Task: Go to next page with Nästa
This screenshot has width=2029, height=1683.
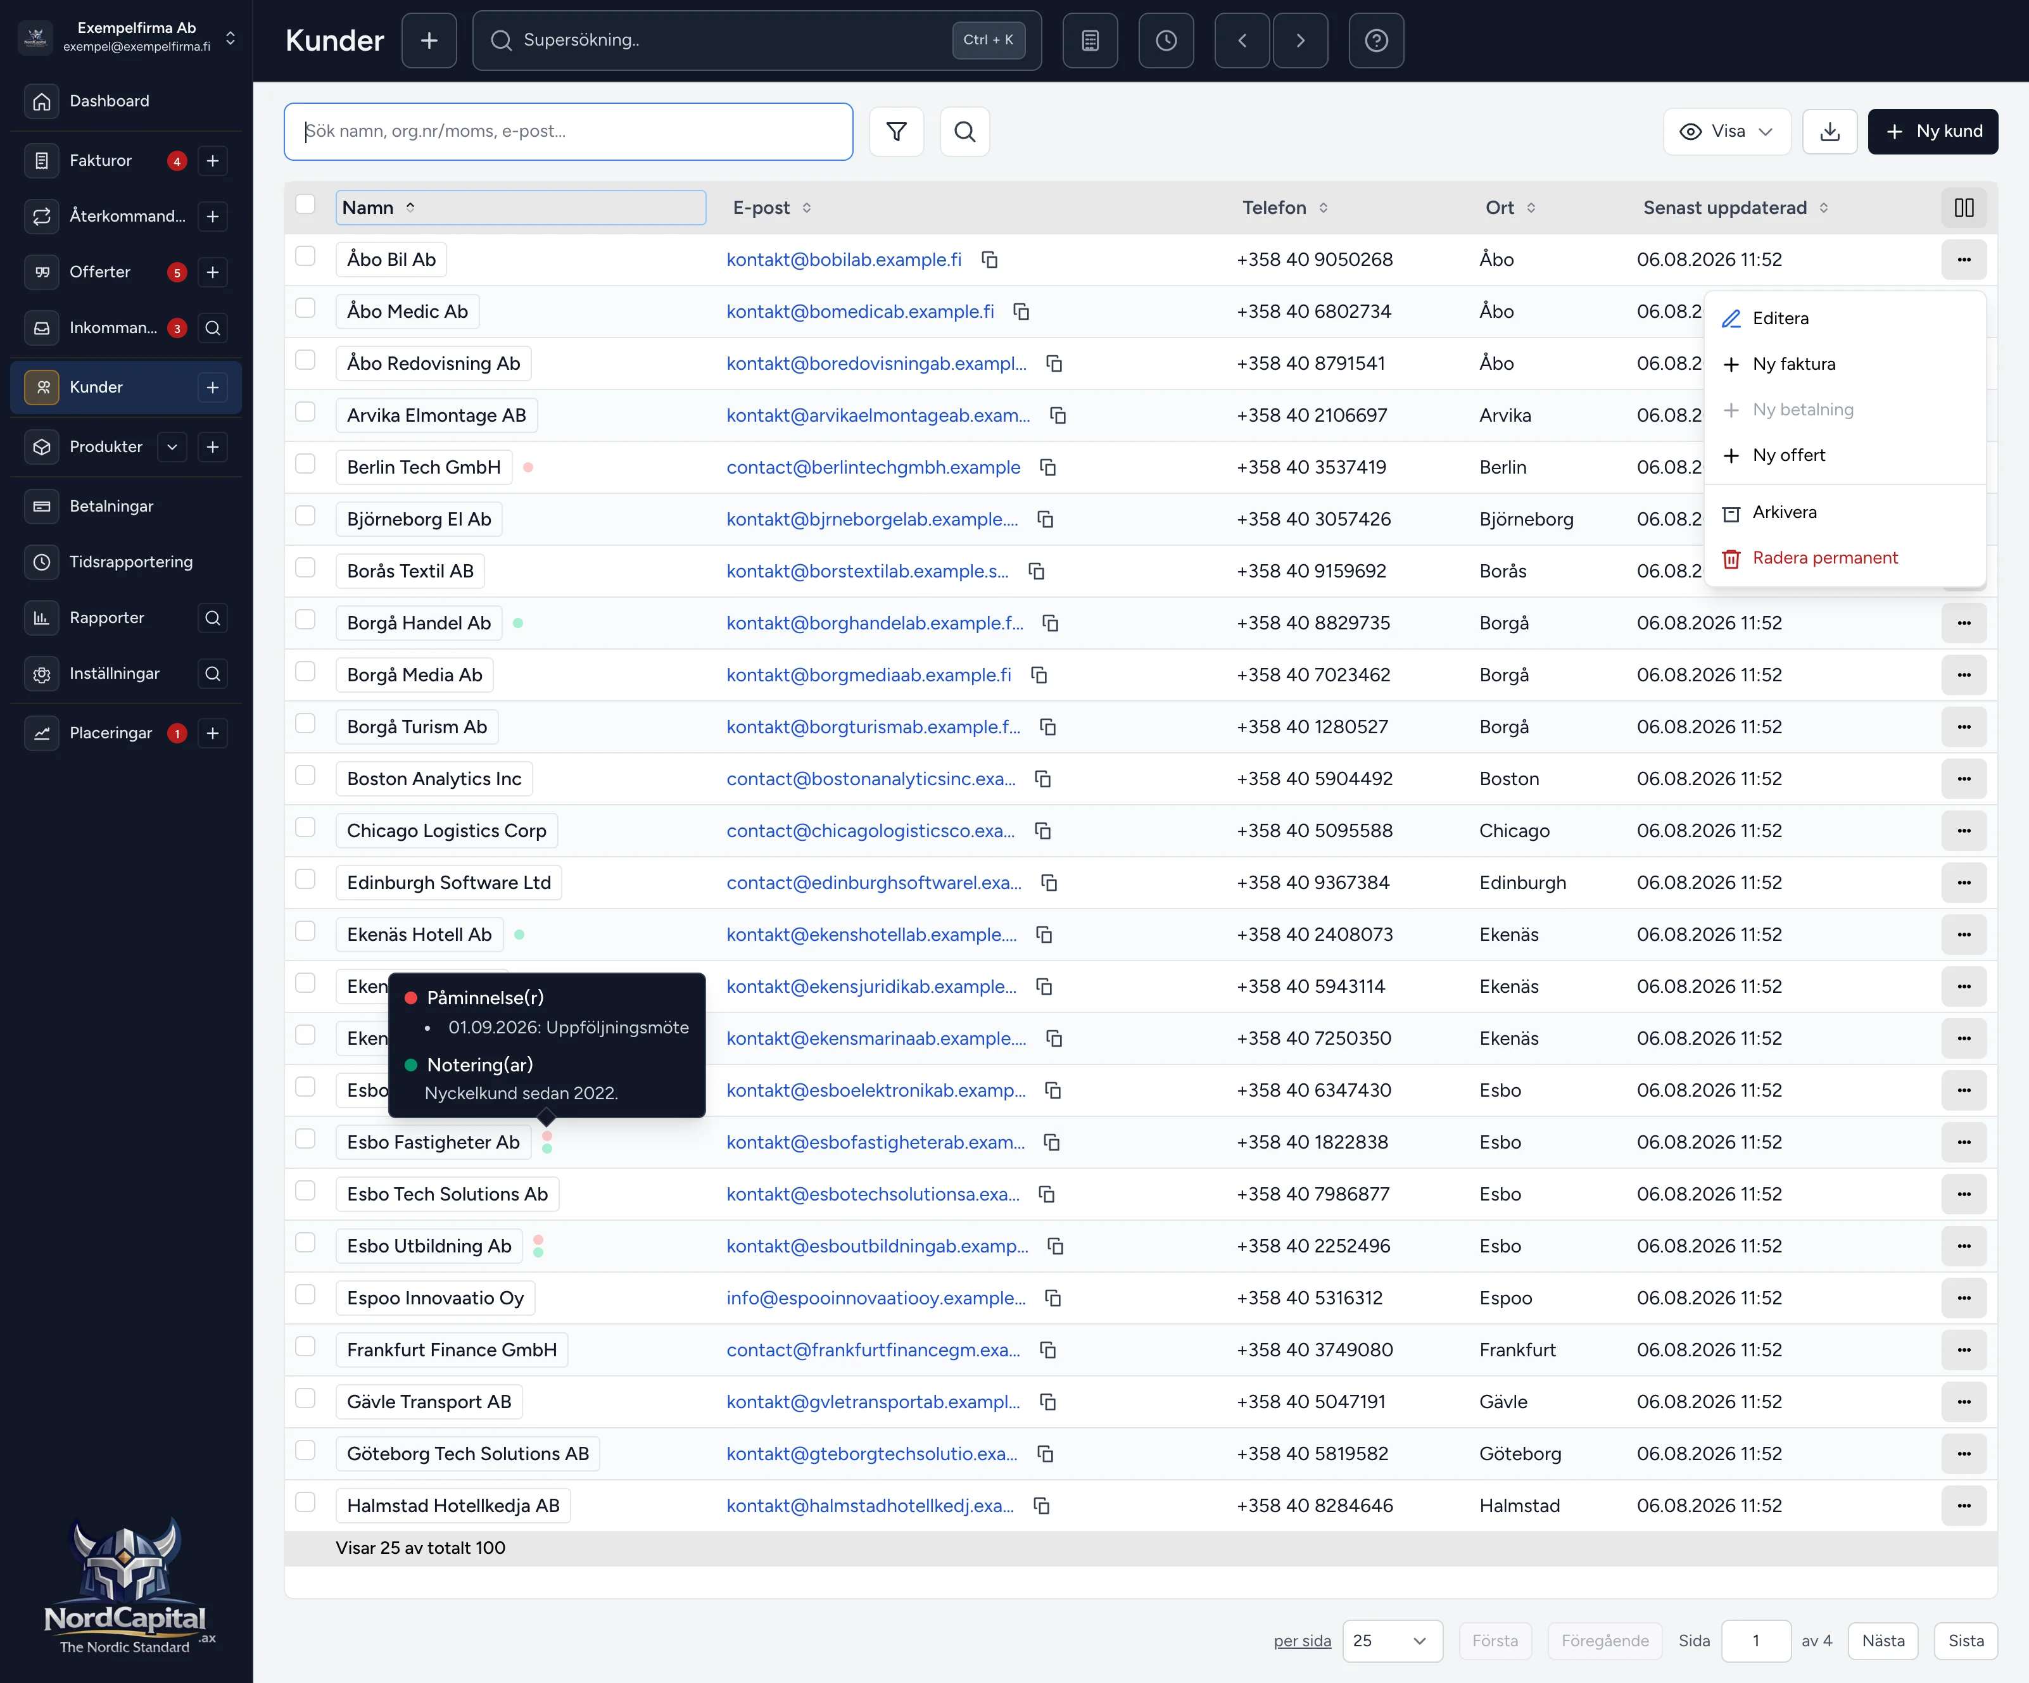Action: 1882,1641
